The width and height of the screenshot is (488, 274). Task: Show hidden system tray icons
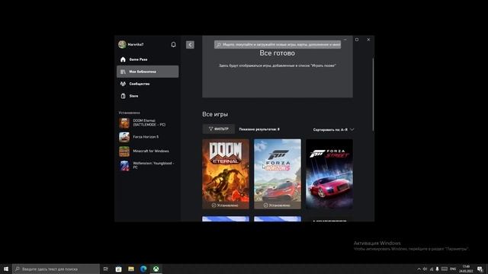(419, 269)
